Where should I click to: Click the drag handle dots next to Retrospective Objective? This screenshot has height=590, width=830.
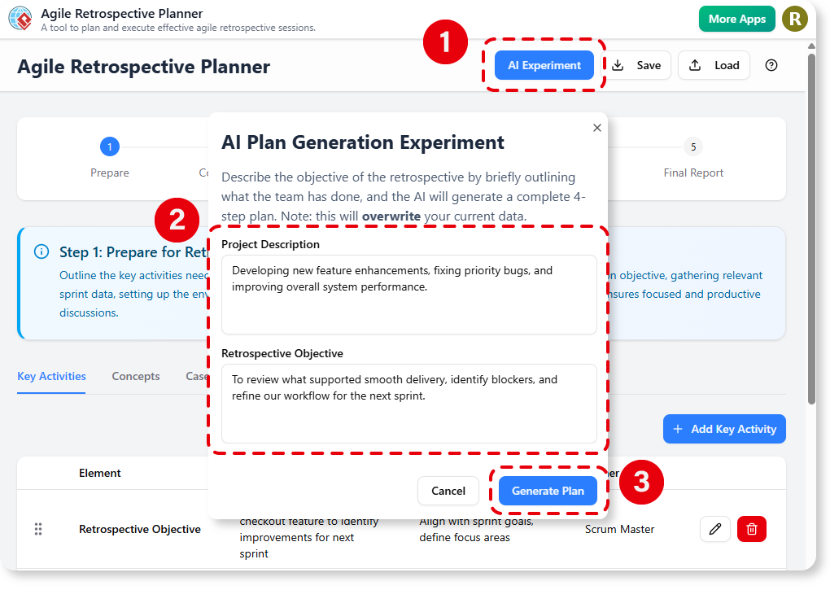pyautogui.click(x=37, y=529)
